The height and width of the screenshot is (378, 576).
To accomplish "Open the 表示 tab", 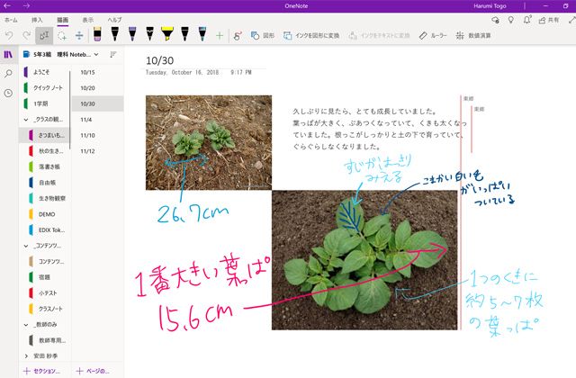I will tap(88, 20).
